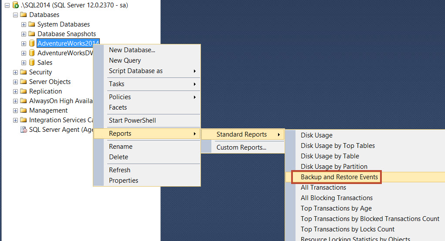445x241 pixels.
Task: Select Delete in context menu
Action: [x=147, y=157]
